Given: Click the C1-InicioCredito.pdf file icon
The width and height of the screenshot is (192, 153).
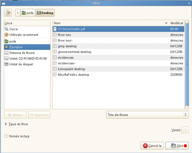Looking at the screenshot, I should (55, 29).
